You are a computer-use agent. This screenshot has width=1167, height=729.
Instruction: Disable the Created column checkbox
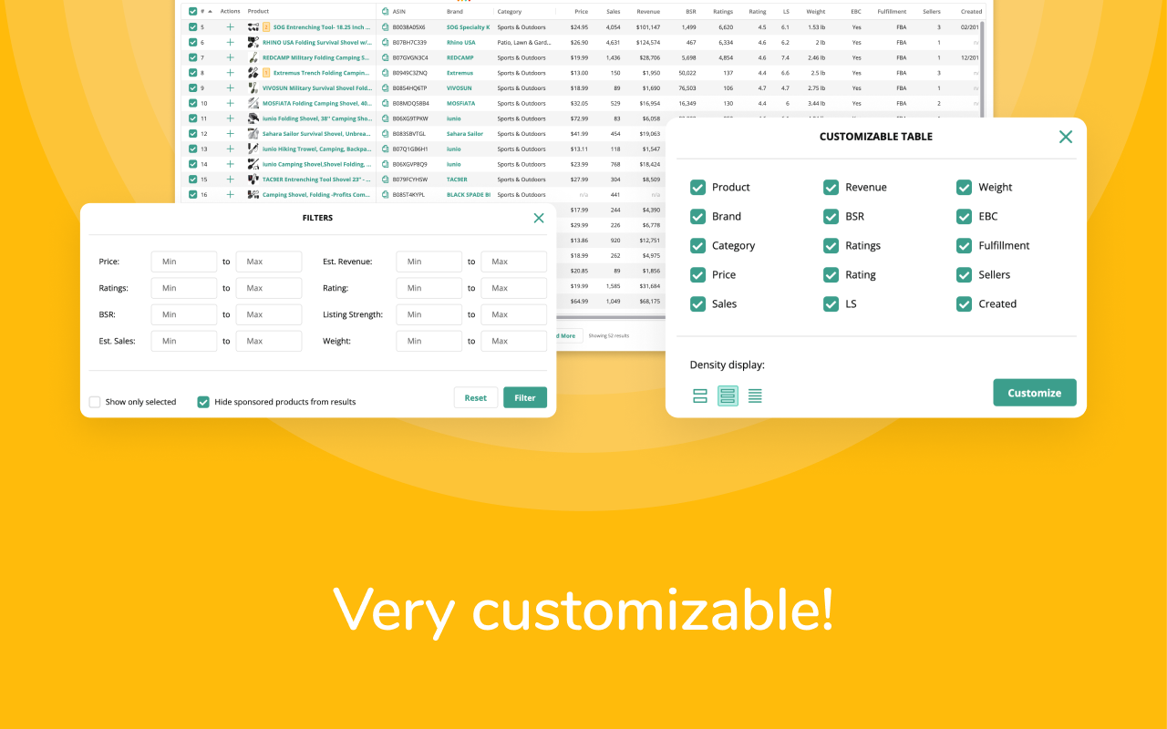964,303
